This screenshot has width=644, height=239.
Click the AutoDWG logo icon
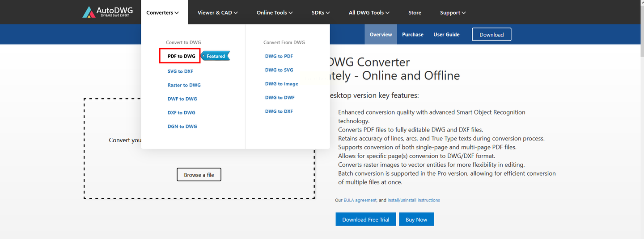89,12
